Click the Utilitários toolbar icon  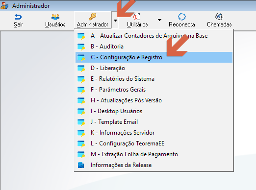pos(137,17)
